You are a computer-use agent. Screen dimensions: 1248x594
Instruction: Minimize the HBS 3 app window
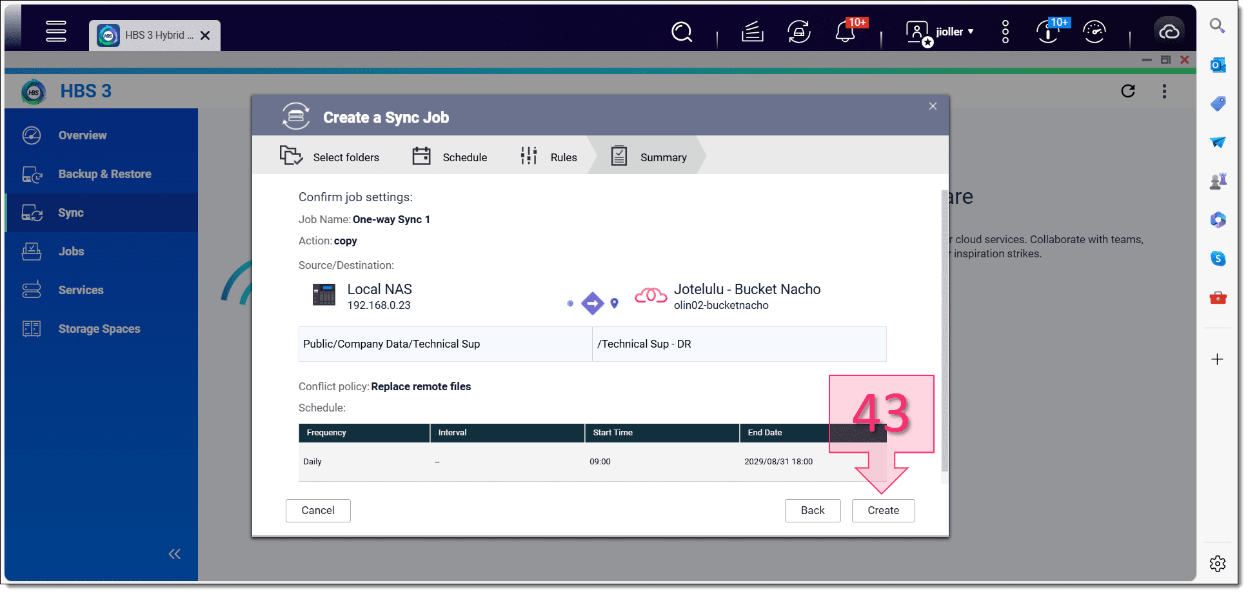[x=1147, y=60]
